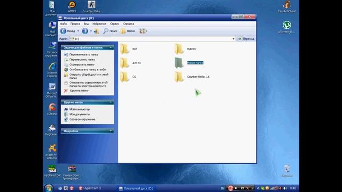Open the Windows Start button
Viewport: 342px width, 192px height.
pos(49,188)
